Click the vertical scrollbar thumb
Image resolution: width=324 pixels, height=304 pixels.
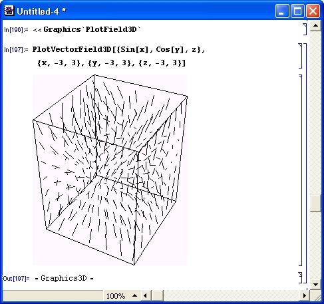(315, 203)
